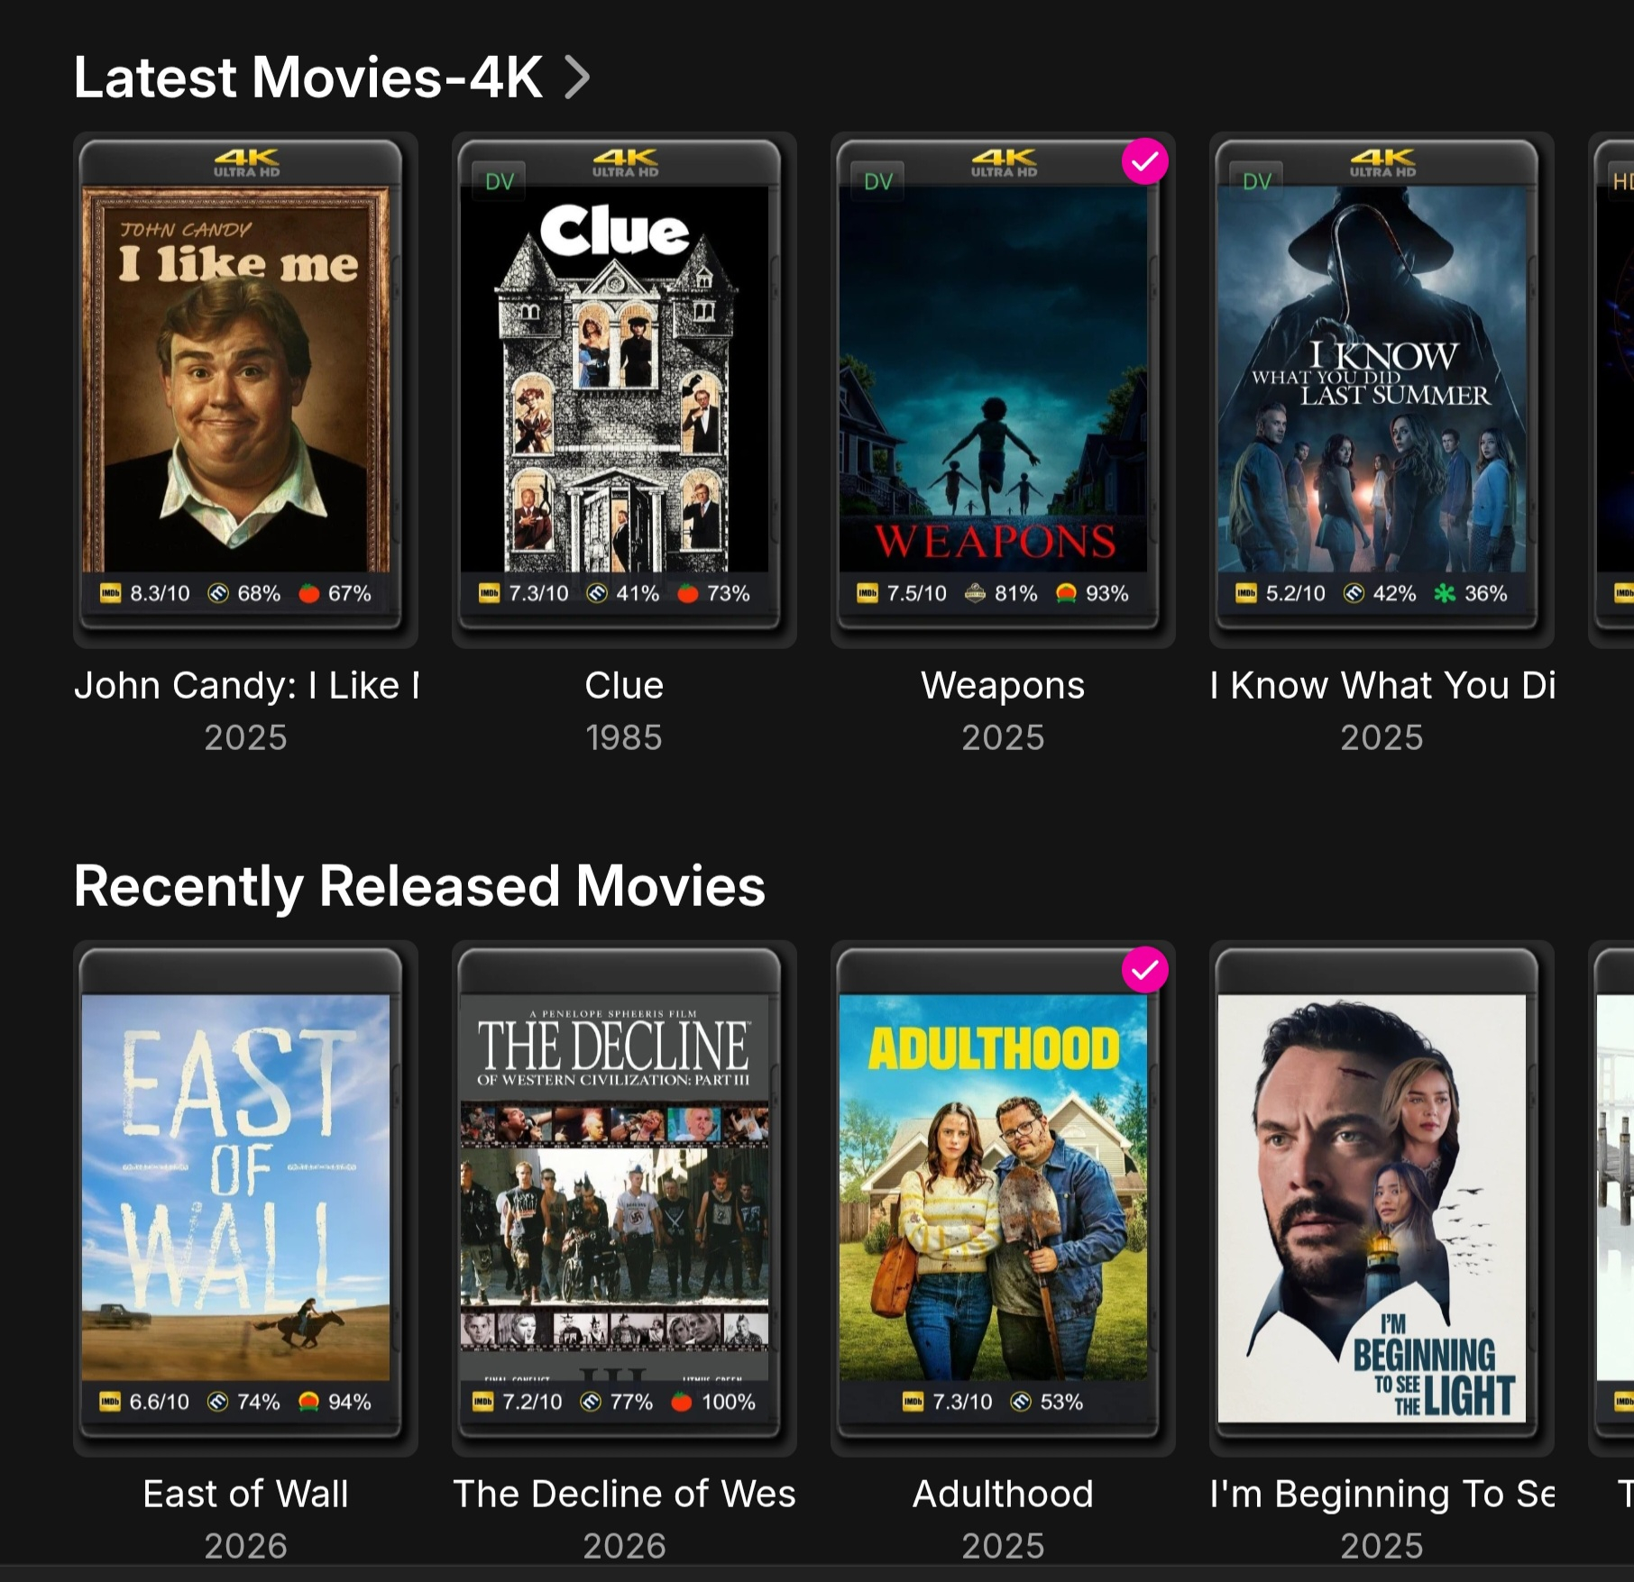This screenshot has height=1582, width=1634.
Task: Toggle the watched checkmark on Weapons
Action: coord(1145,161)
